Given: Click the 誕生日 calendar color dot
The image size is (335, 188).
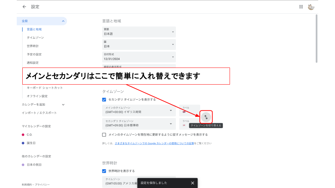Looking at the screenshot, I should (23, 143).
